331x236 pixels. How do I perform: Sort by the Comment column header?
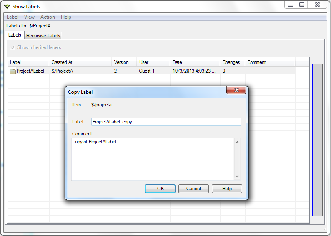pyautogui.click(x=270, y=62)
